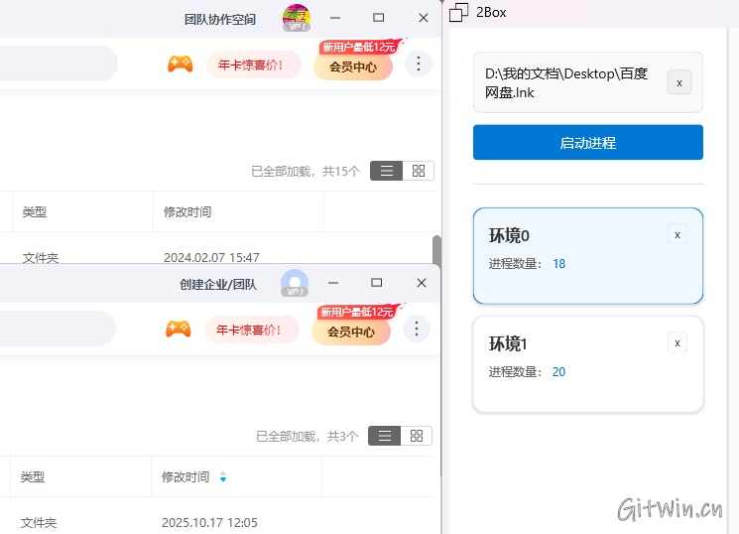Sort by 修改时间 using the sort arrow
The image size is (739, 534).
223,477
